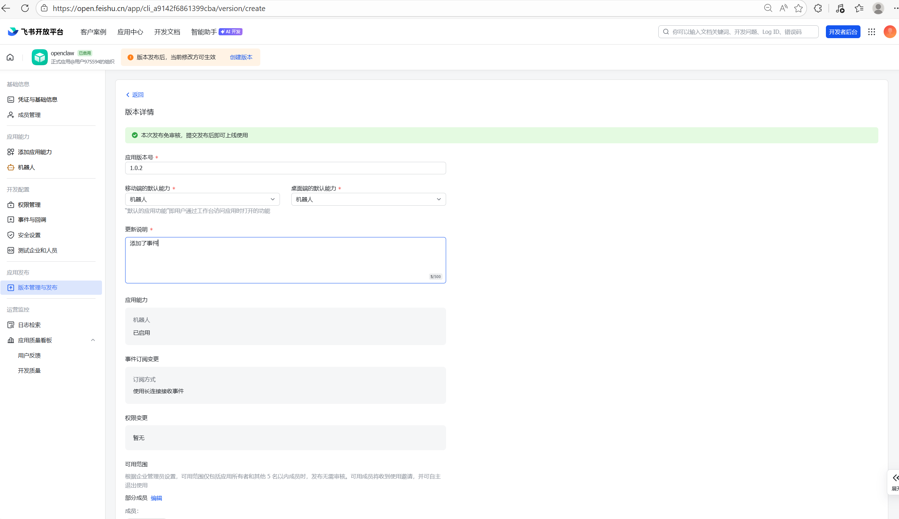Open the app grid launcher icon
899x519 pixels.
872,32
